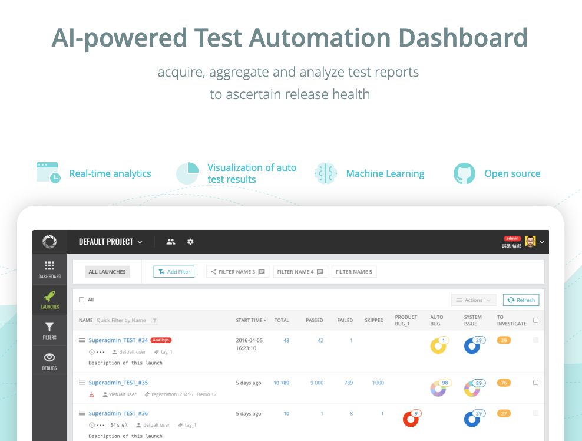Open the Superadmin_TEST_#35 launch link
Screen dimensions: 582x441
[118, 382]
